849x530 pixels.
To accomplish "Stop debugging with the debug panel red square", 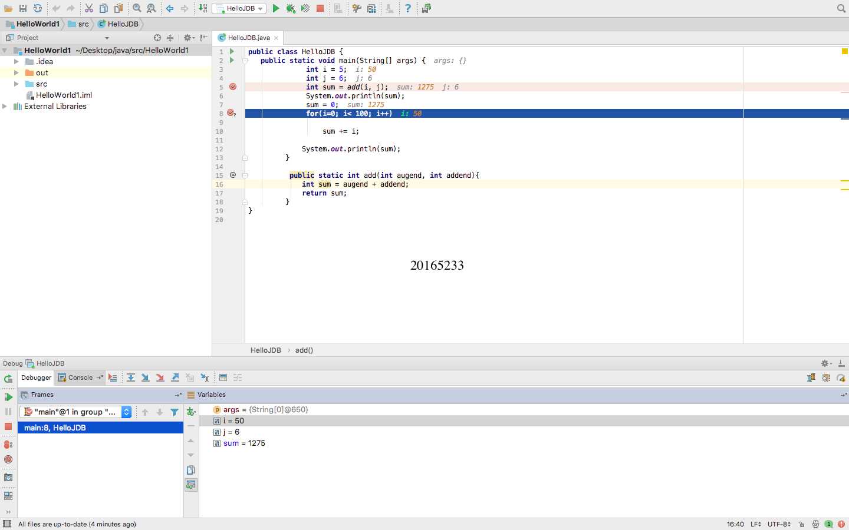I will [x=8, y=426].
